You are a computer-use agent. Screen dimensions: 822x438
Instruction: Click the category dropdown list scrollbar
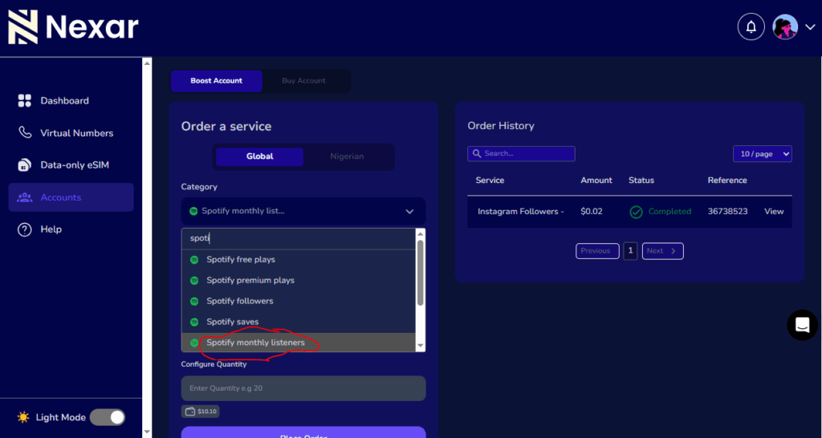[x=420, y=273]
